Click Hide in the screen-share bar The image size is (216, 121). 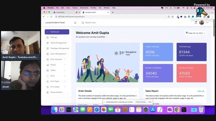pyautogui.click(x=150, y=102)
